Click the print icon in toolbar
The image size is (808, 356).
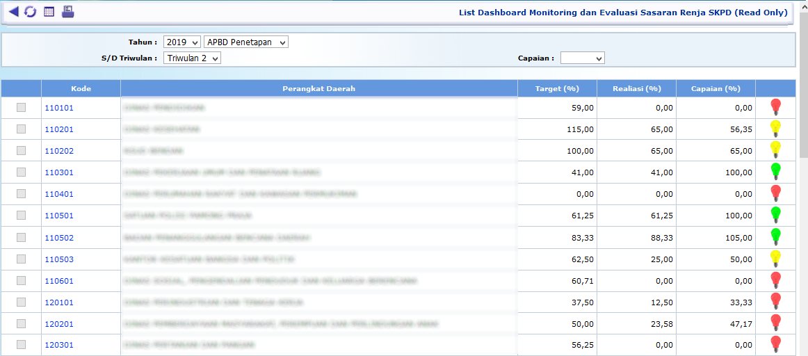(67, 12)
